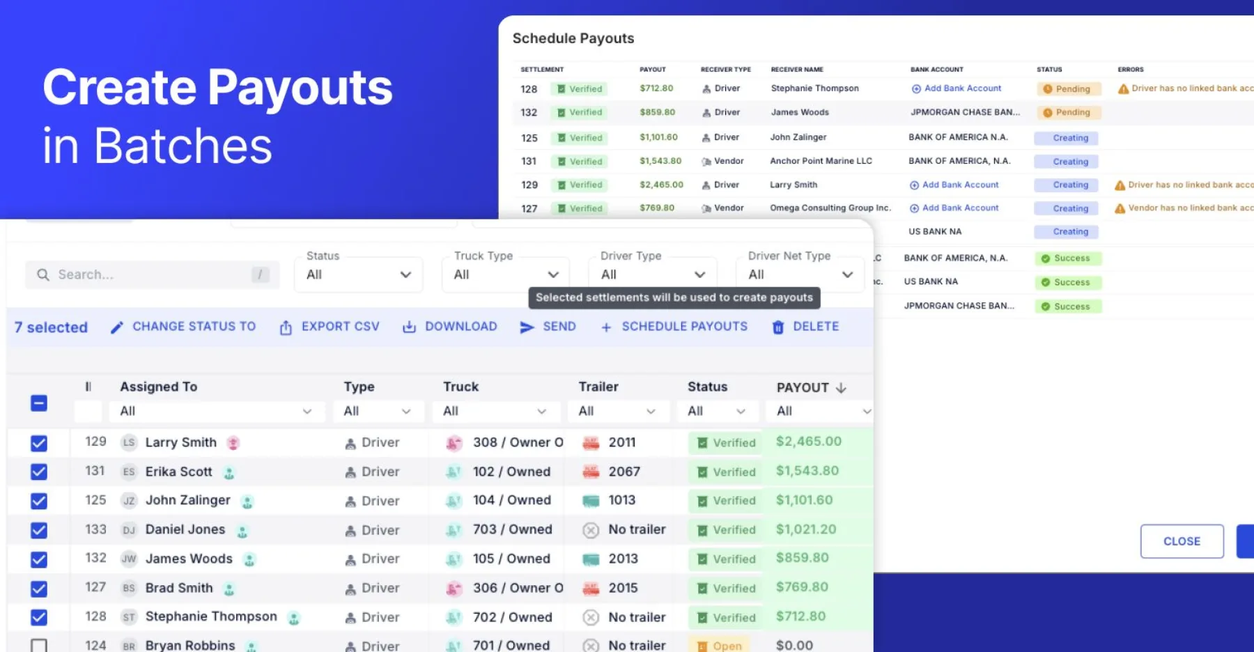Open the Driver Type filter dropdown

pos(653,274)
